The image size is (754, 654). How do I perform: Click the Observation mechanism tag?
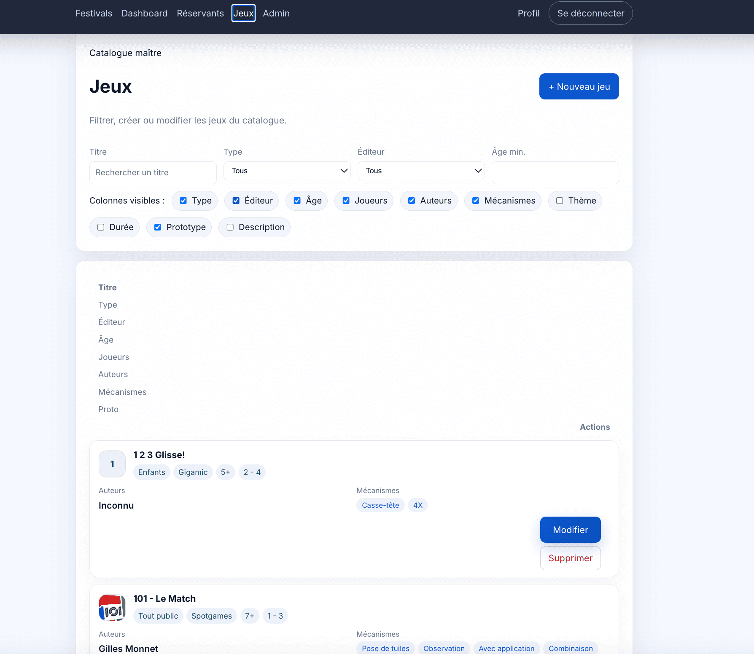(x=444, y=648)
